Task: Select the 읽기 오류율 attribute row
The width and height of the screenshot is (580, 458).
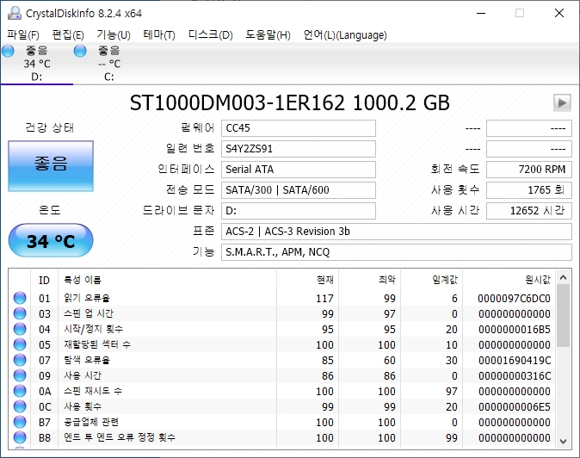Action: coord(282,298)
